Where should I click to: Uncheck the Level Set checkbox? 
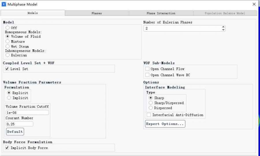pyautogui.click(x=7, y=69)
